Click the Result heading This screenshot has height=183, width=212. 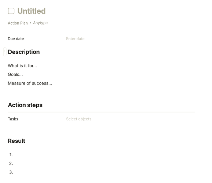(x=17, y=141)
